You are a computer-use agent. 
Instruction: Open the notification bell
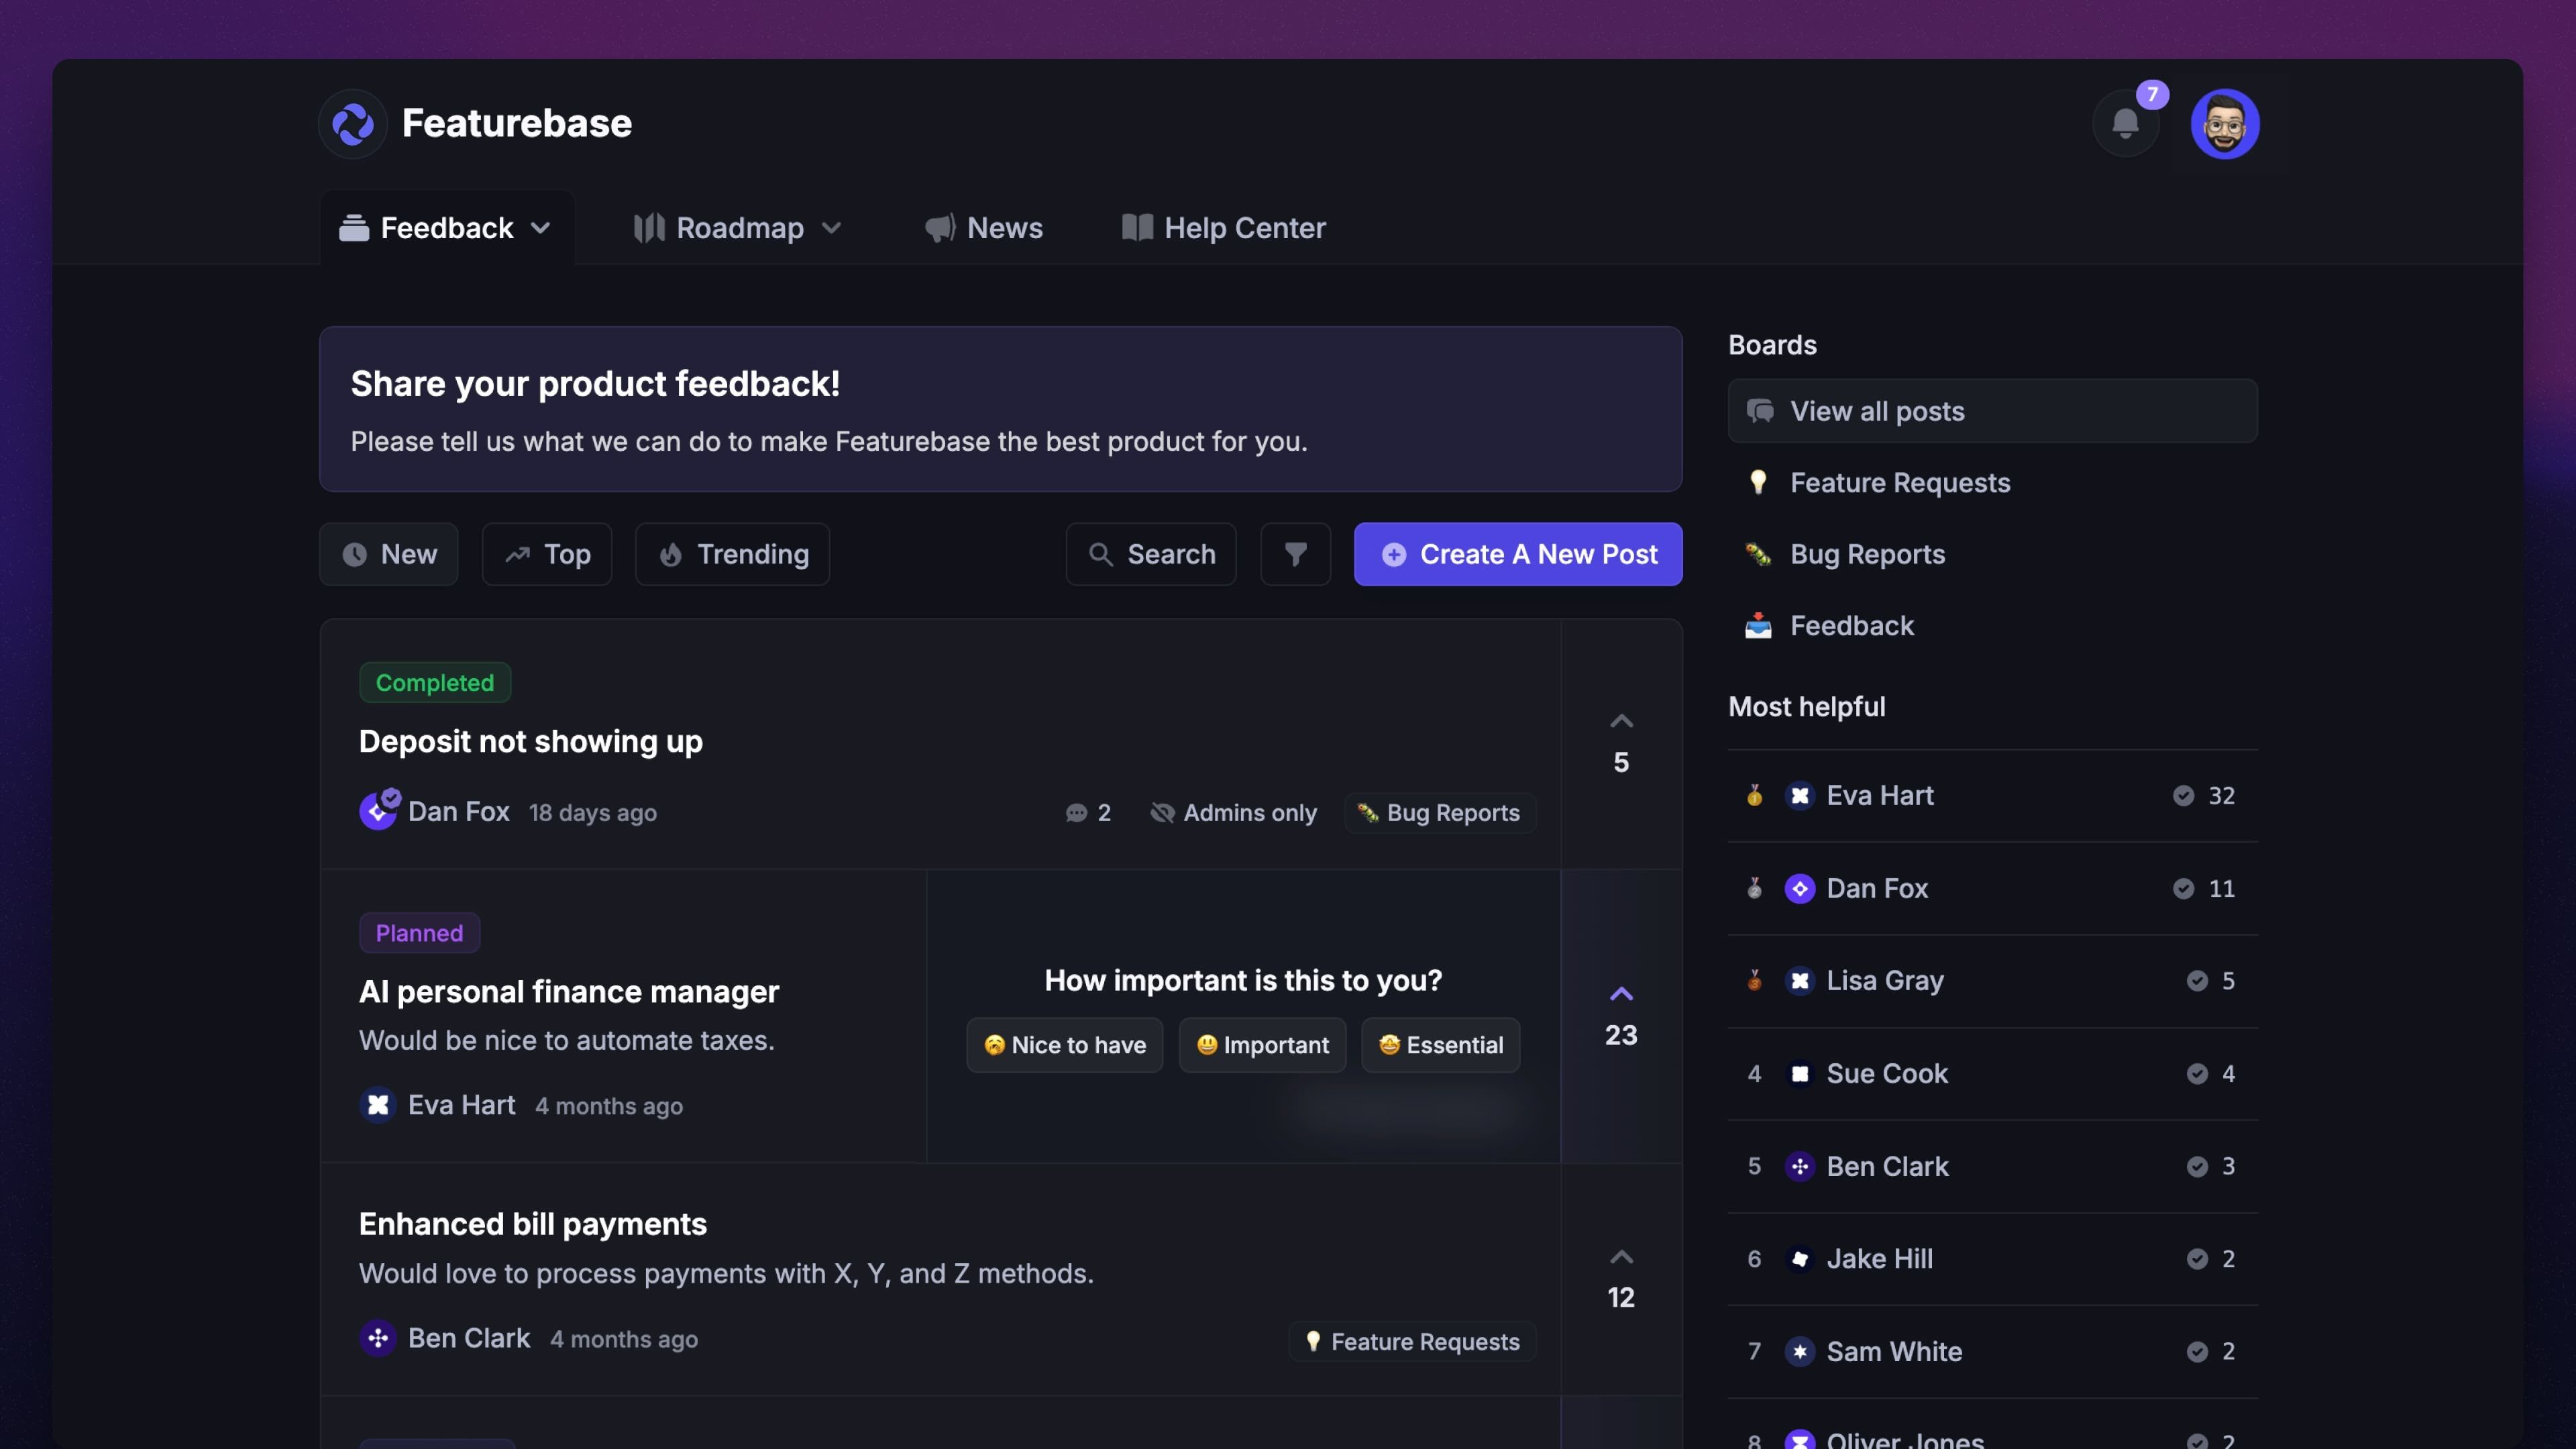(x=2124, y=123)
